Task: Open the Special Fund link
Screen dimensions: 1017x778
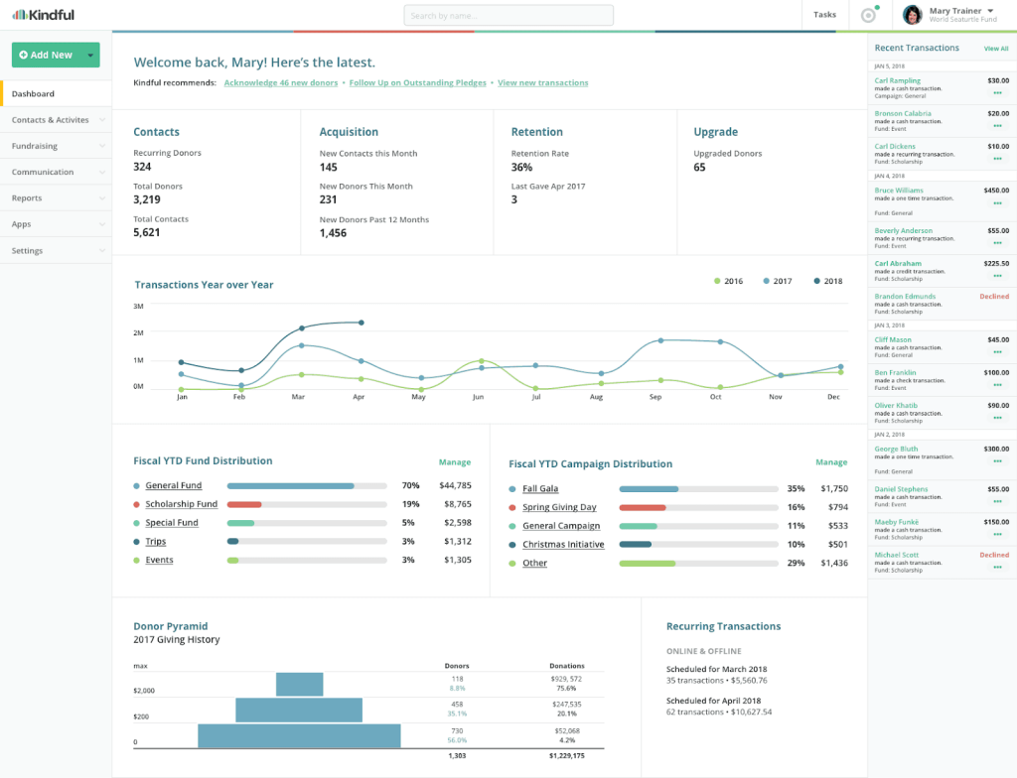Action: [172, 523]
